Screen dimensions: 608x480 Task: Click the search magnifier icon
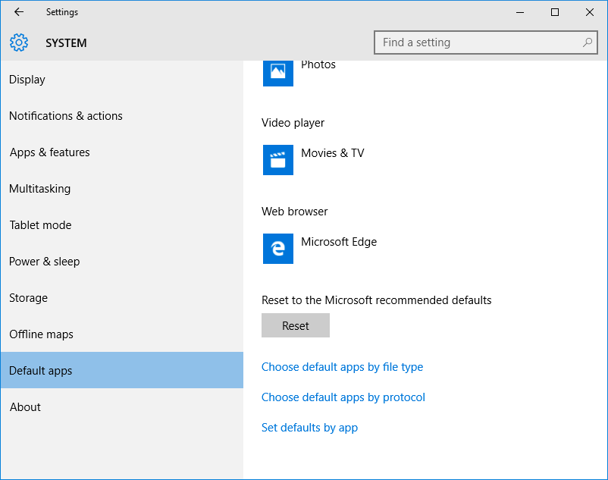(x=587, y=42)
